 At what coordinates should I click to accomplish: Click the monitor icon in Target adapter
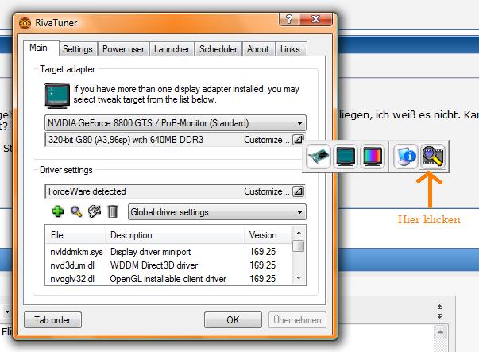57,96
